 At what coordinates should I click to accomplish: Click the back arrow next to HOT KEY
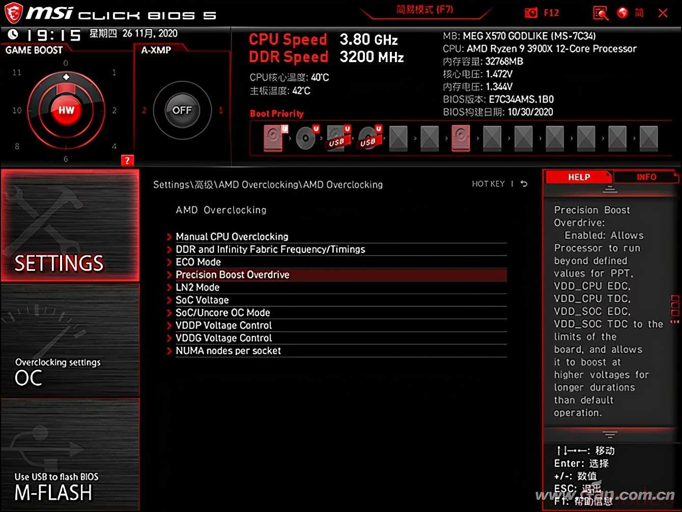[x=524, y=184]
